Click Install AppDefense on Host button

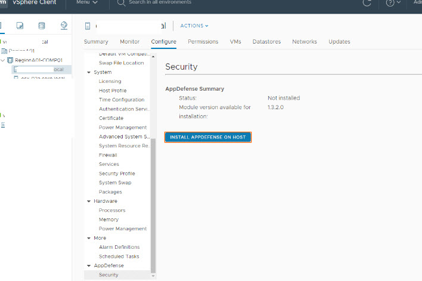pos(207,137)
